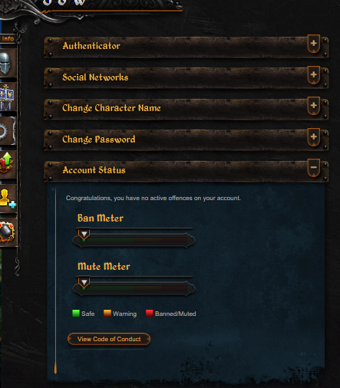Click the orange Warning legend swatch
The height and width of the screenshot is (388, 340).
(107, 314)
